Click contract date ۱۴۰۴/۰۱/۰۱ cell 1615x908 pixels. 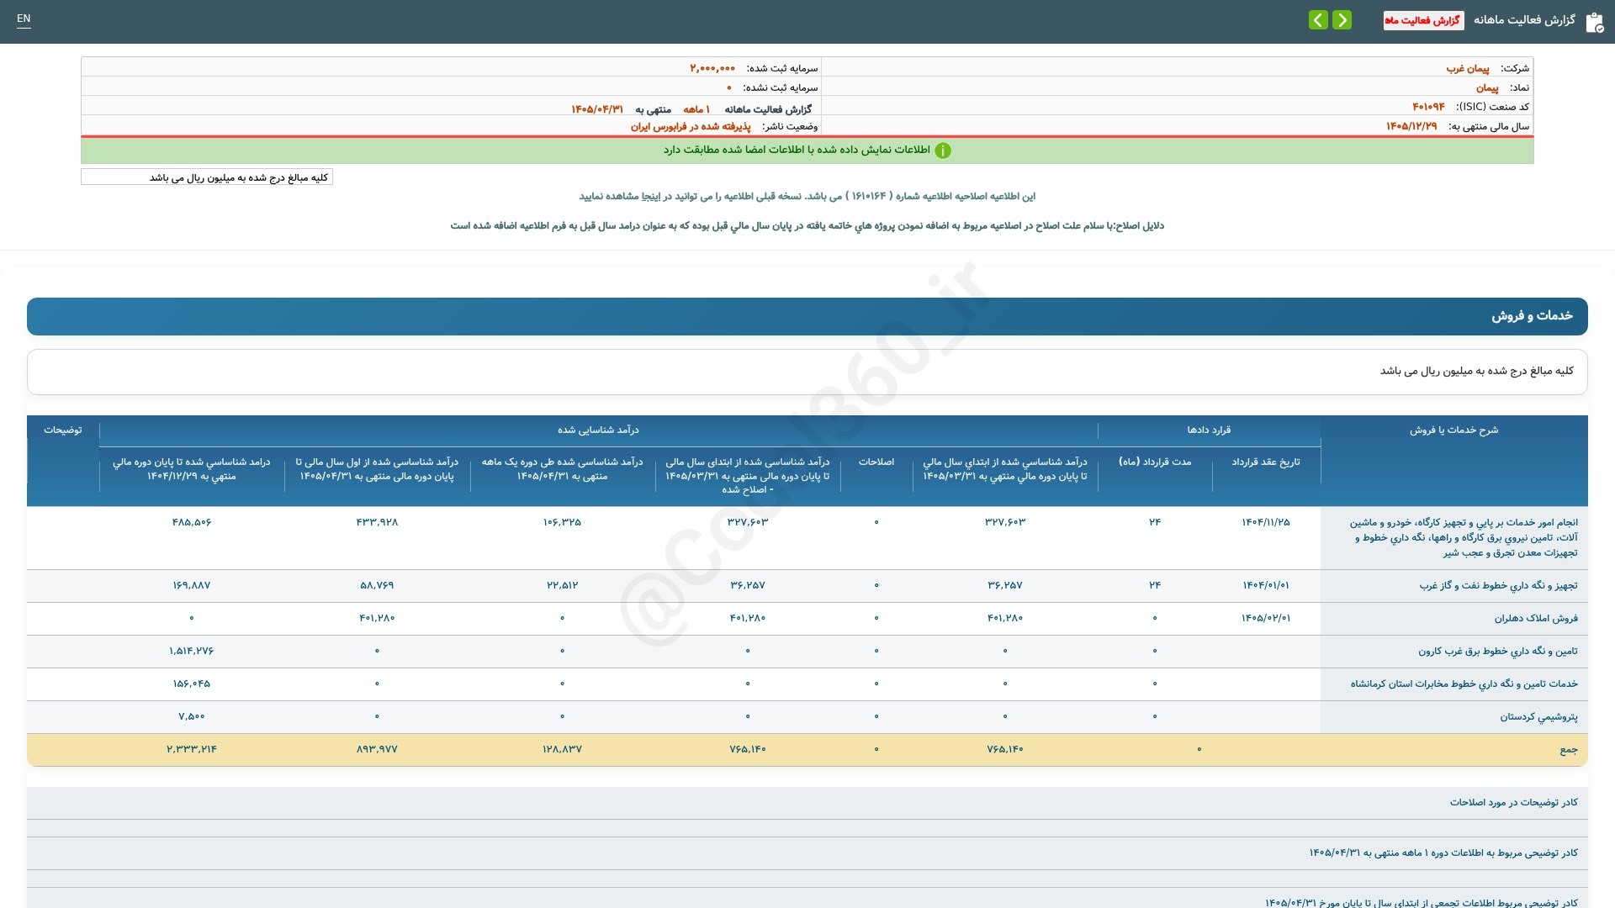1266,585
